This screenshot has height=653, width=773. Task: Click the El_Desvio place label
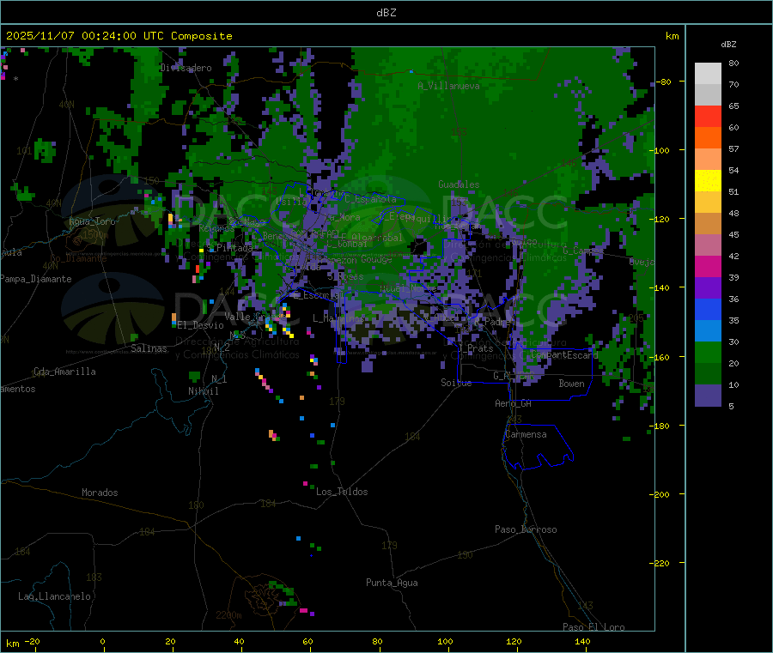[x=200, y=325]
